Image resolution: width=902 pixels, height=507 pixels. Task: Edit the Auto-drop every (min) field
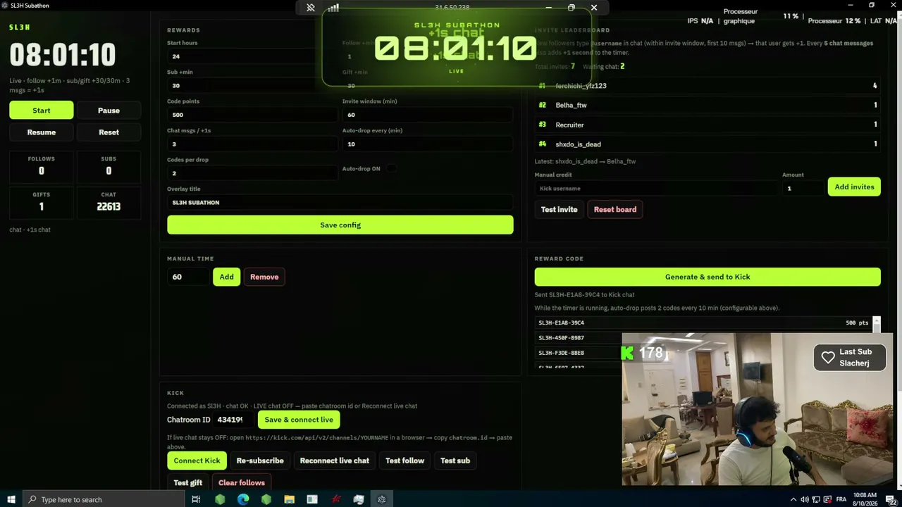tap(428, 144)
